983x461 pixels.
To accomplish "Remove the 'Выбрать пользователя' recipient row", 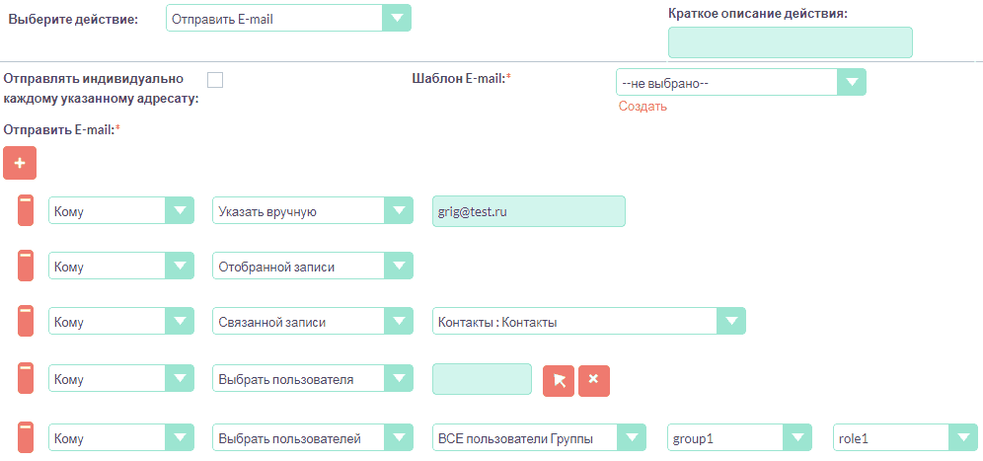I will 27,379.
